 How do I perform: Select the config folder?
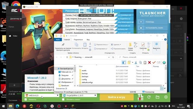(x=84, y=79)
